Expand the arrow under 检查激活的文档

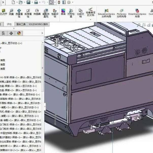coord(90,19)
